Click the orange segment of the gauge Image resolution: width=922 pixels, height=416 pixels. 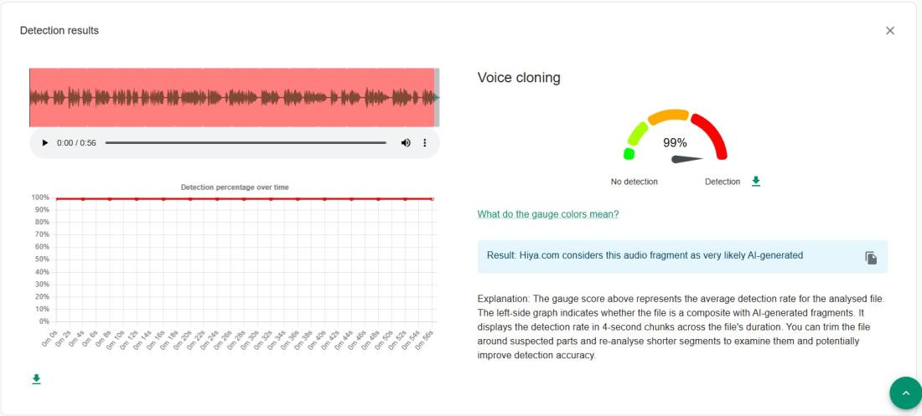point(669,116)
